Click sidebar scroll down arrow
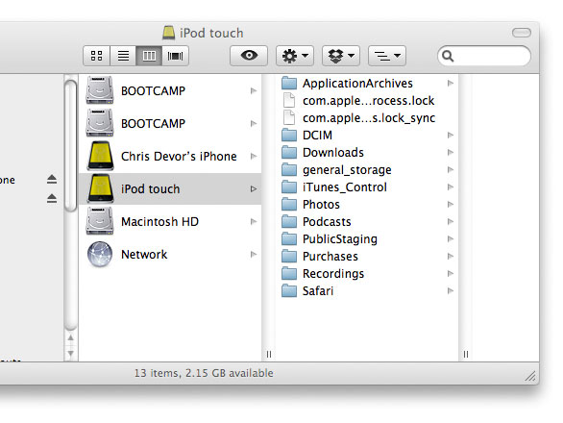Image resolution: width=563 pixels, height=423 pixels. point(71,353)
